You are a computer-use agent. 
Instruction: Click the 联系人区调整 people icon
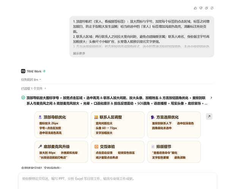(96, 117)
